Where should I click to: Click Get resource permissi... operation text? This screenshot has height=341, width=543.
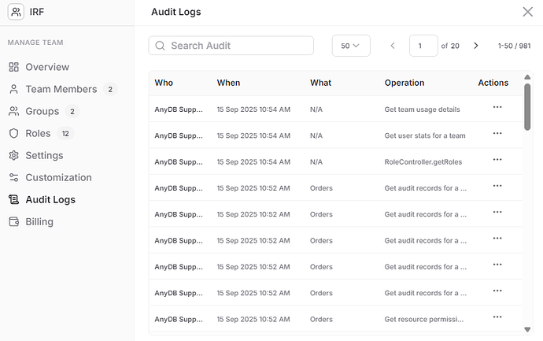click(424, 319)
